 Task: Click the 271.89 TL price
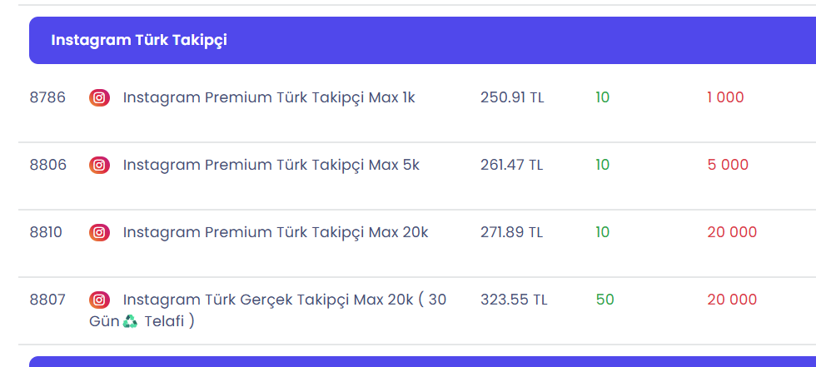511,232
